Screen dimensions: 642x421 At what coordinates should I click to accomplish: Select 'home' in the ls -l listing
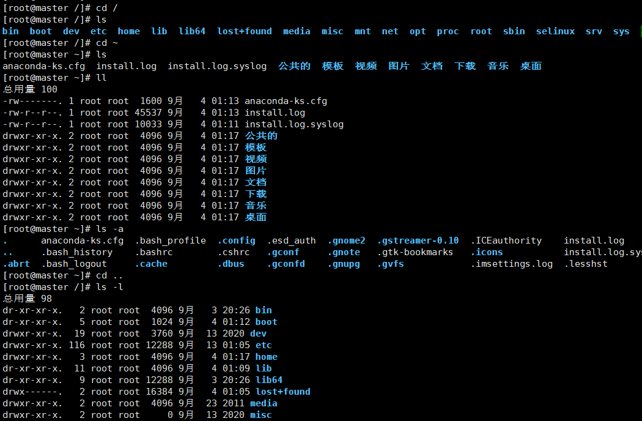coord(266,357)
